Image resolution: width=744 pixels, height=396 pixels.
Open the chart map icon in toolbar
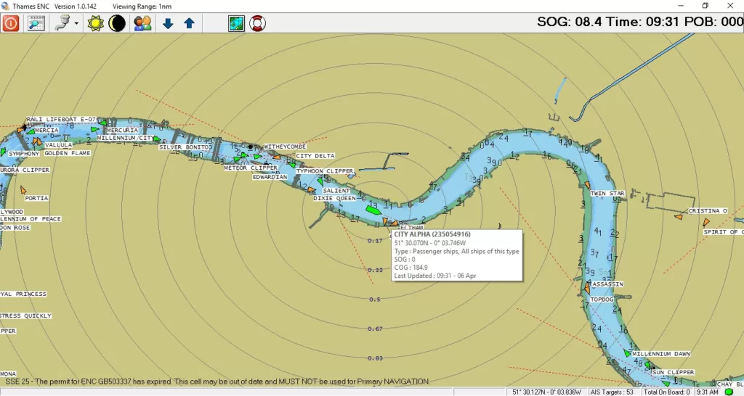[236, 23]
